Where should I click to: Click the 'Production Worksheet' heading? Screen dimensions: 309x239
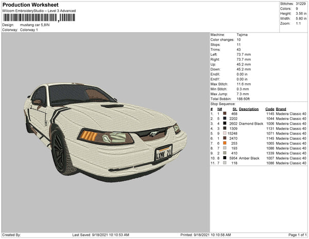[x=30, y=5]
